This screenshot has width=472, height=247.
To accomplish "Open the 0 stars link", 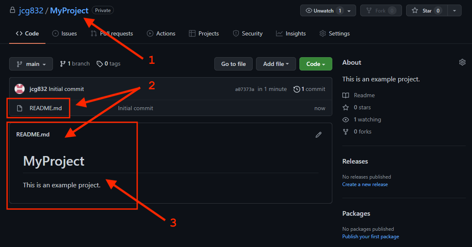I will (x=362, y=107).
